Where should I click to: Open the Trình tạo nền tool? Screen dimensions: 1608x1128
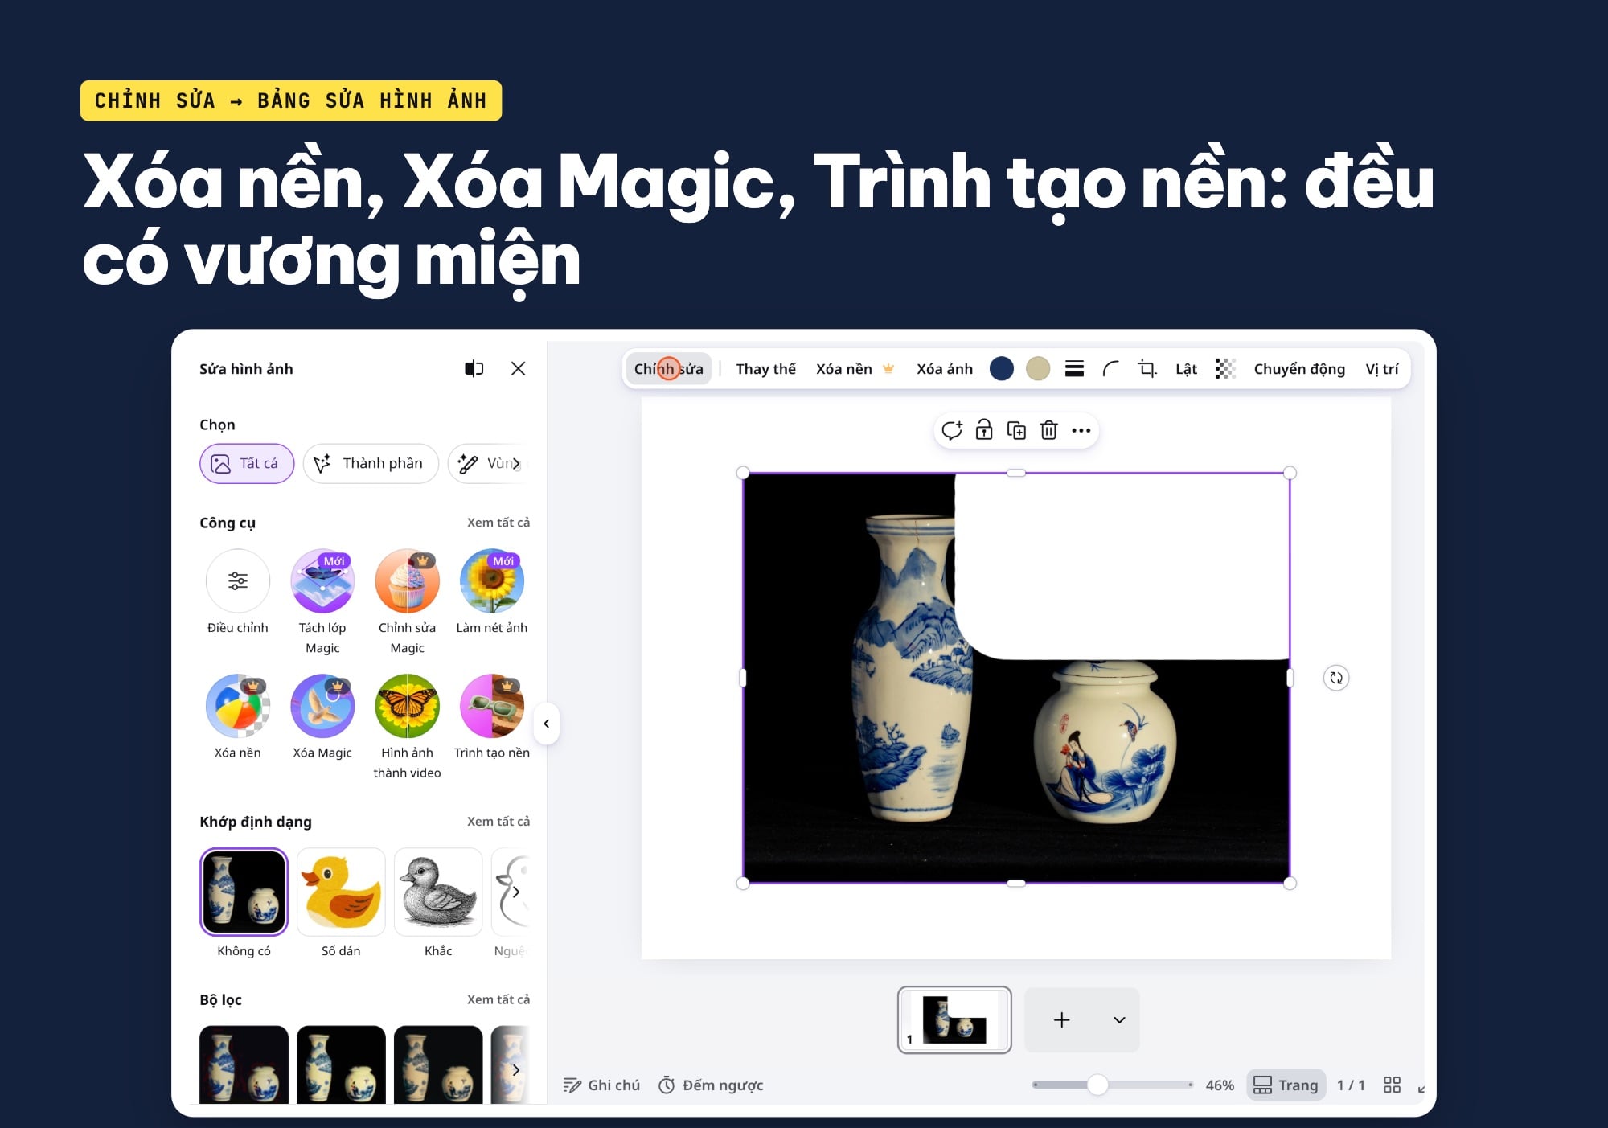(492, 706)
